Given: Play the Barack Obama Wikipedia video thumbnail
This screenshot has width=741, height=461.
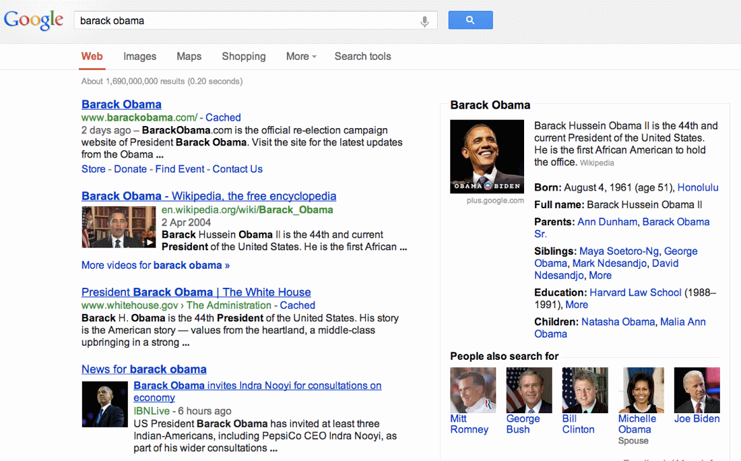Looking at the screenshot, I should (119, 227).
